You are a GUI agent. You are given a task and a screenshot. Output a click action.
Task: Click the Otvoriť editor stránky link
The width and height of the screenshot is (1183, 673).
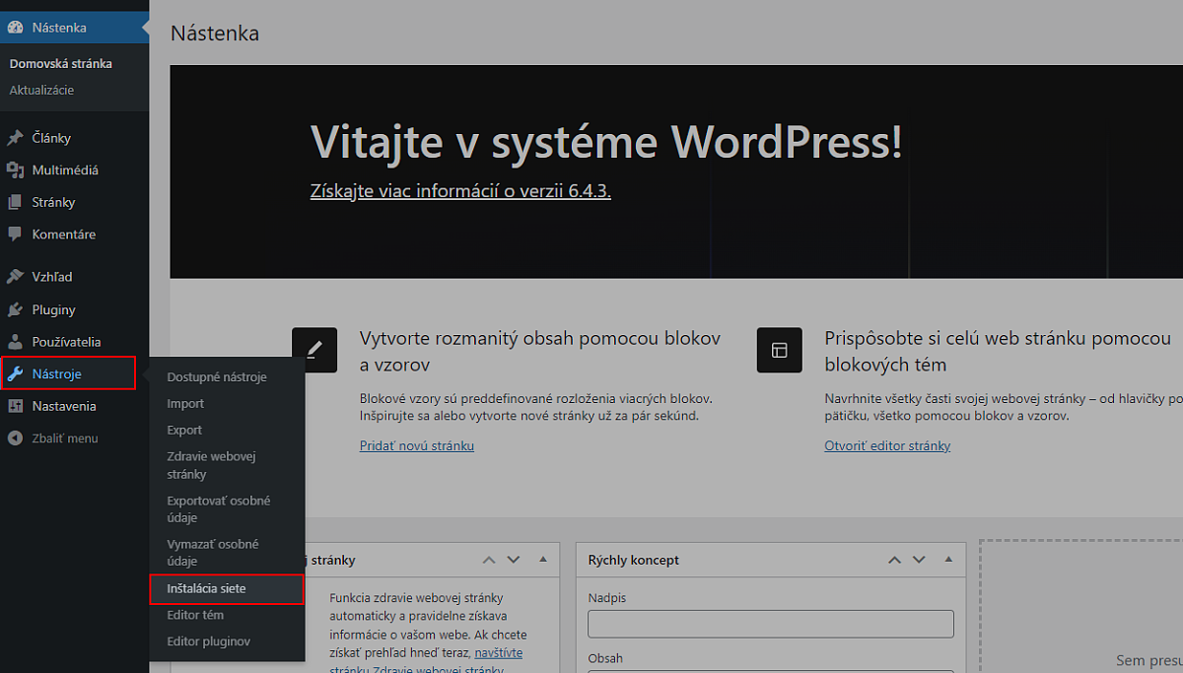click(x=887, y=446)
